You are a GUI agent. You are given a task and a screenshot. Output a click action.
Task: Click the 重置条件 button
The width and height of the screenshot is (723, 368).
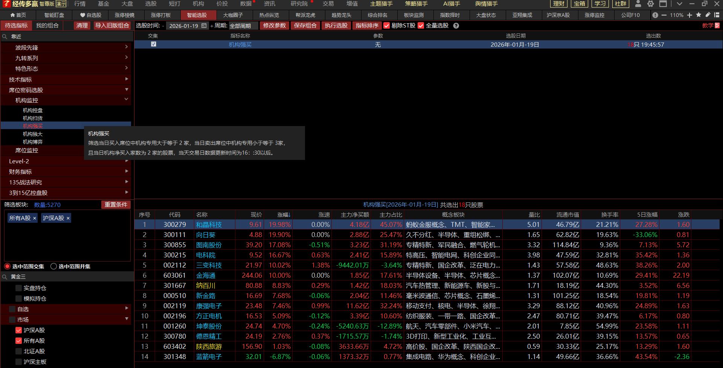click(116, 205)
